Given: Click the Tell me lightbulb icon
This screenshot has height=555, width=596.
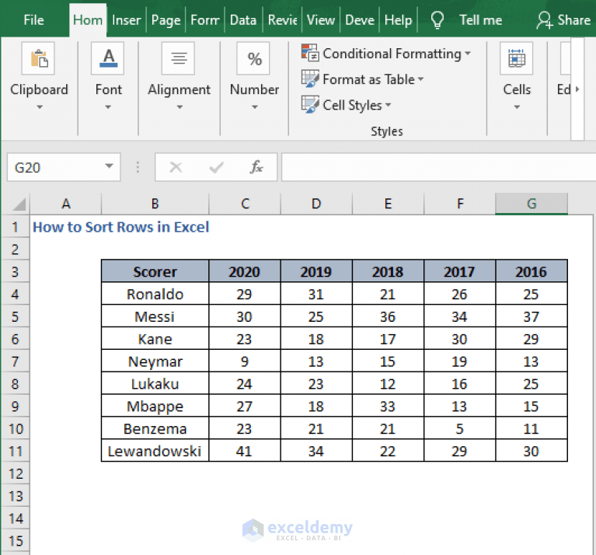Looking at the screenshot, I should coord(437,19).
